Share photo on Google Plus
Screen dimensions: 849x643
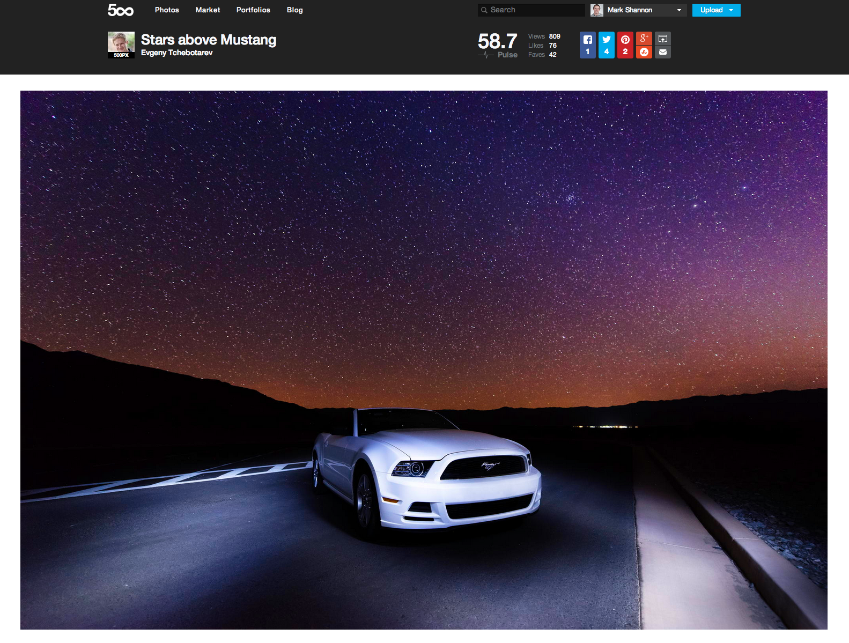644,38
